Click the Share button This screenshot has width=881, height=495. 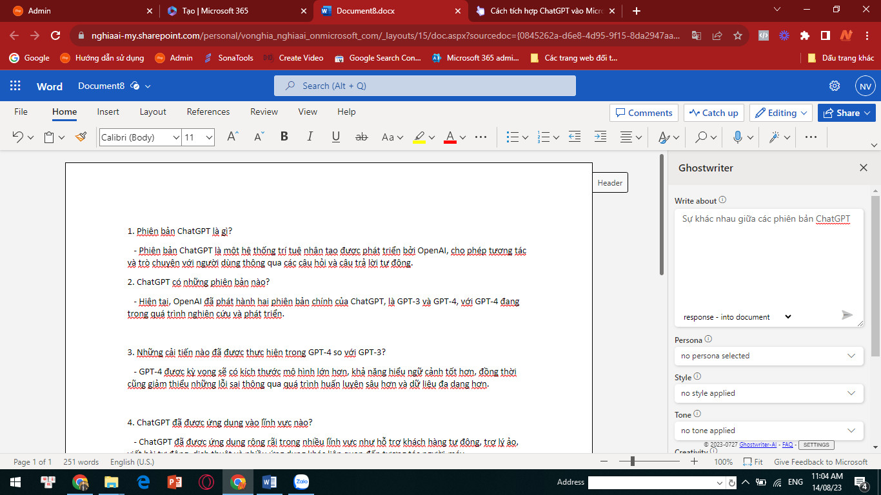(x=846, y=113)
